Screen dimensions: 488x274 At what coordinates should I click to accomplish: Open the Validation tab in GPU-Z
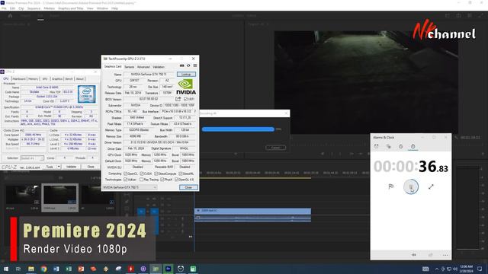coord(159,67)
